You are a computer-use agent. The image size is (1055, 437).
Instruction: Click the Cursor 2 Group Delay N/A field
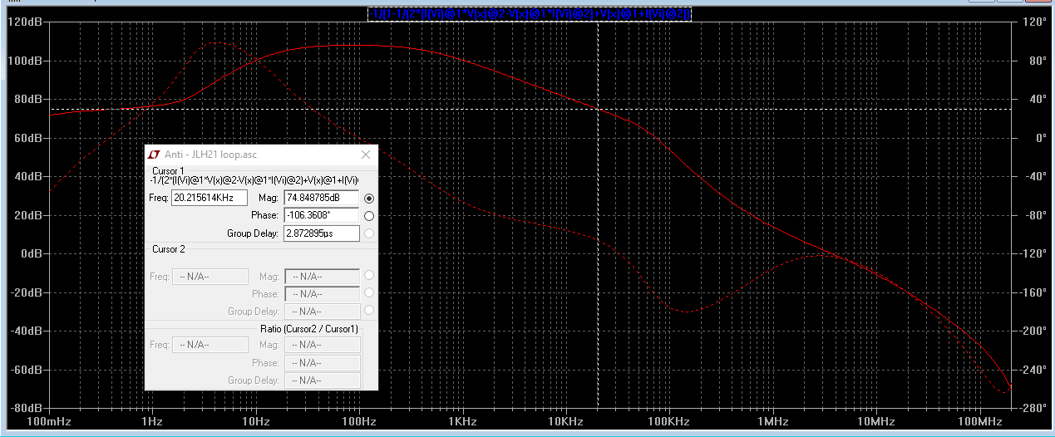[322, 312]
